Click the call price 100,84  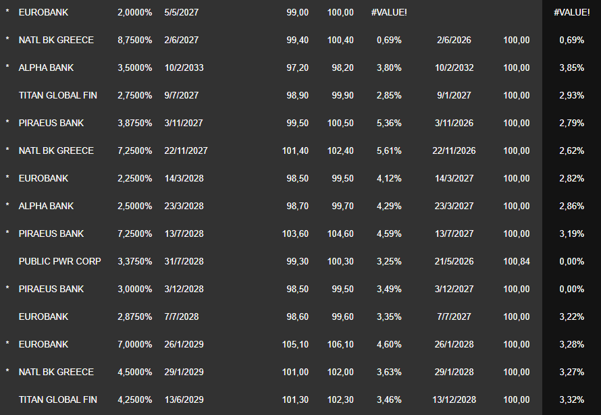[x=517, y=261]
